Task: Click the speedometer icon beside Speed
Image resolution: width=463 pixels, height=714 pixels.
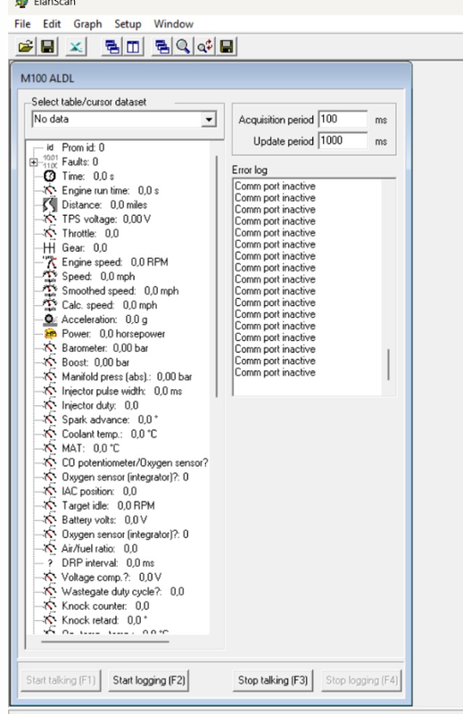Action: 50,277
